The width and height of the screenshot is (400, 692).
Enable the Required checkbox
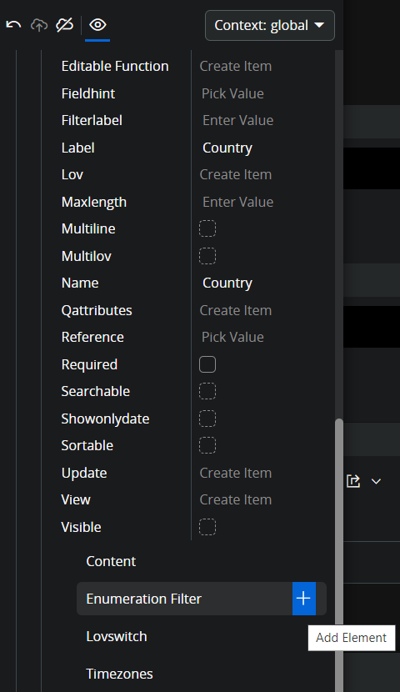pos(207,364)
